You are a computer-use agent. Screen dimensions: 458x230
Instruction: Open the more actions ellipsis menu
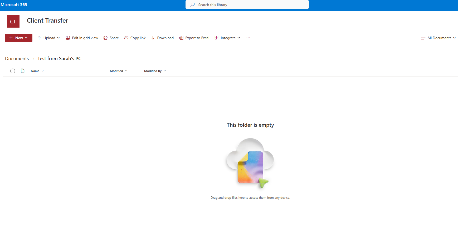click(248, 38)
